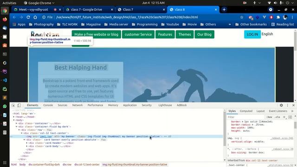Open Chrome's three-dot menu
This screenshot has width=297, height=167.
click(x=292, y=17)
